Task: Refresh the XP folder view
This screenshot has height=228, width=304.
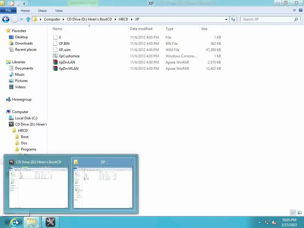Action: tap(233, 19)
